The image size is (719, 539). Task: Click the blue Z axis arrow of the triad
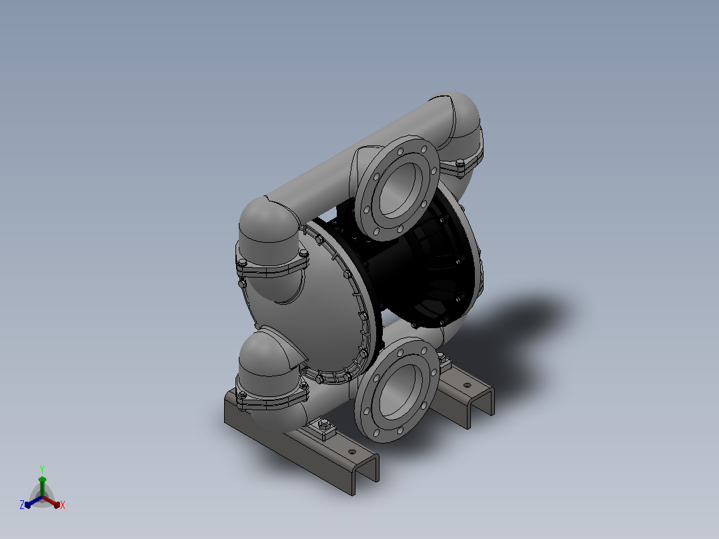(33, 502)
